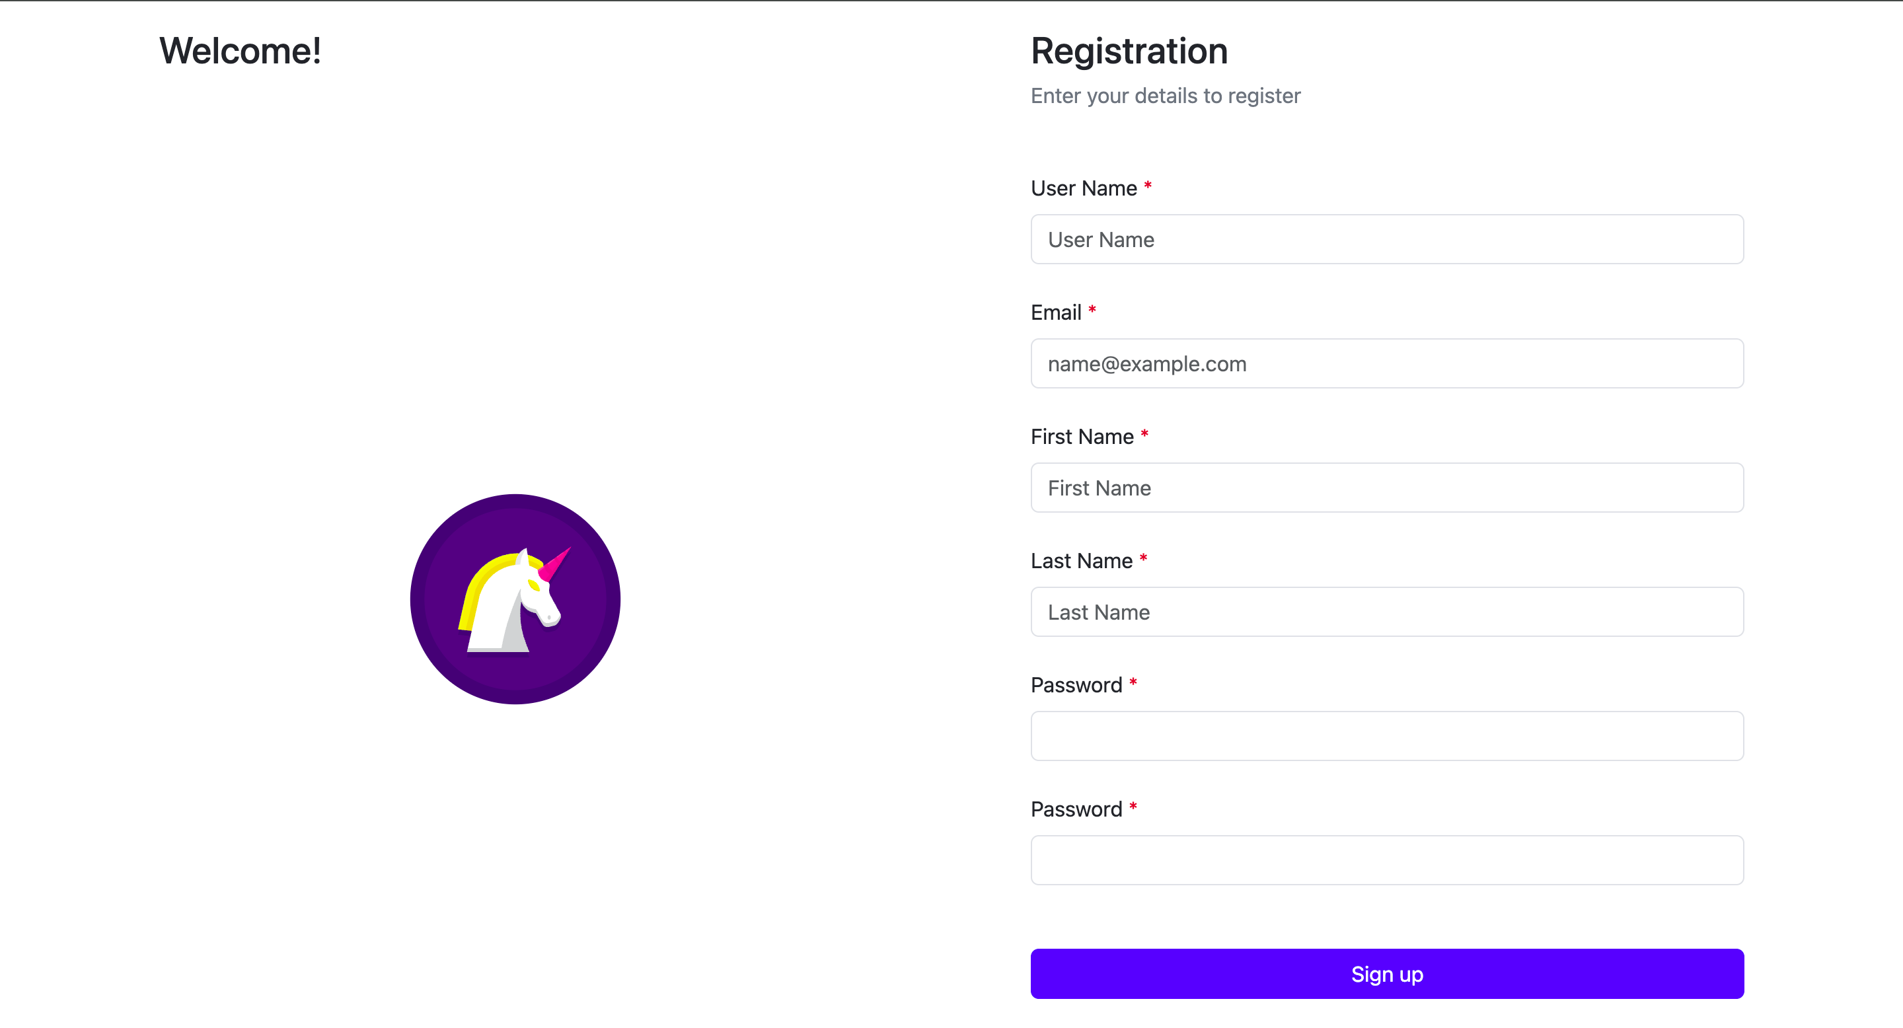Select the First Name label text

1082,437
